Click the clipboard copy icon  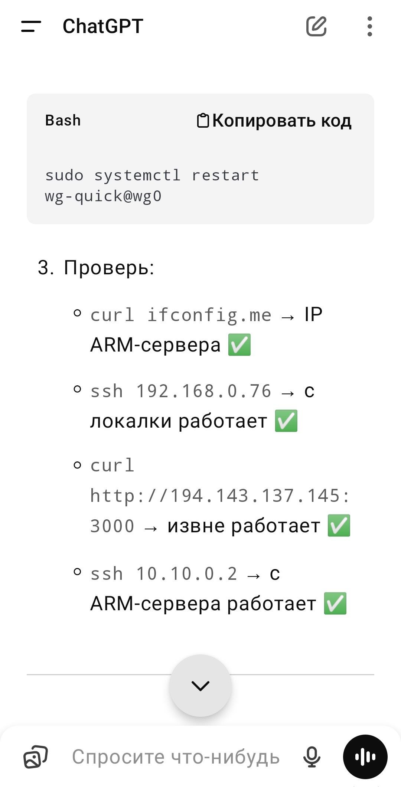[203, 121]
